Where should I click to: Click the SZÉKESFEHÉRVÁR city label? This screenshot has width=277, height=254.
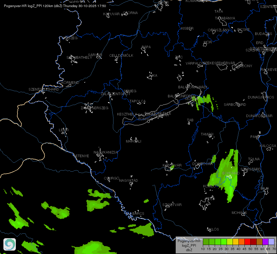pos(219,63)
